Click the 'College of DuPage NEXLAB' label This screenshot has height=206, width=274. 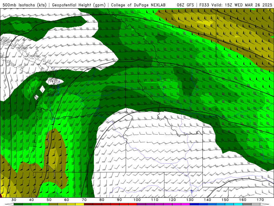tap(138, 5)
